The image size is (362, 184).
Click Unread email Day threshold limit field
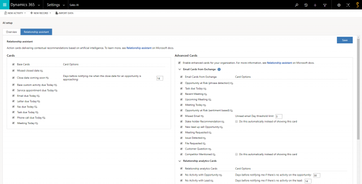(x=279, y=116)
